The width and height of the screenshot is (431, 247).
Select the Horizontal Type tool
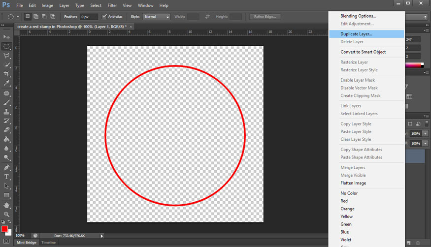point(7,176)
